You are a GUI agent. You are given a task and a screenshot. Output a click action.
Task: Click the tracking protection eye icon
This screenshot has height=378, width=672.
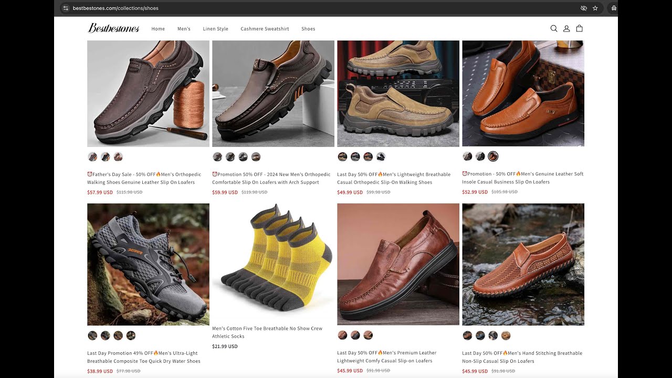pos(584,8)
